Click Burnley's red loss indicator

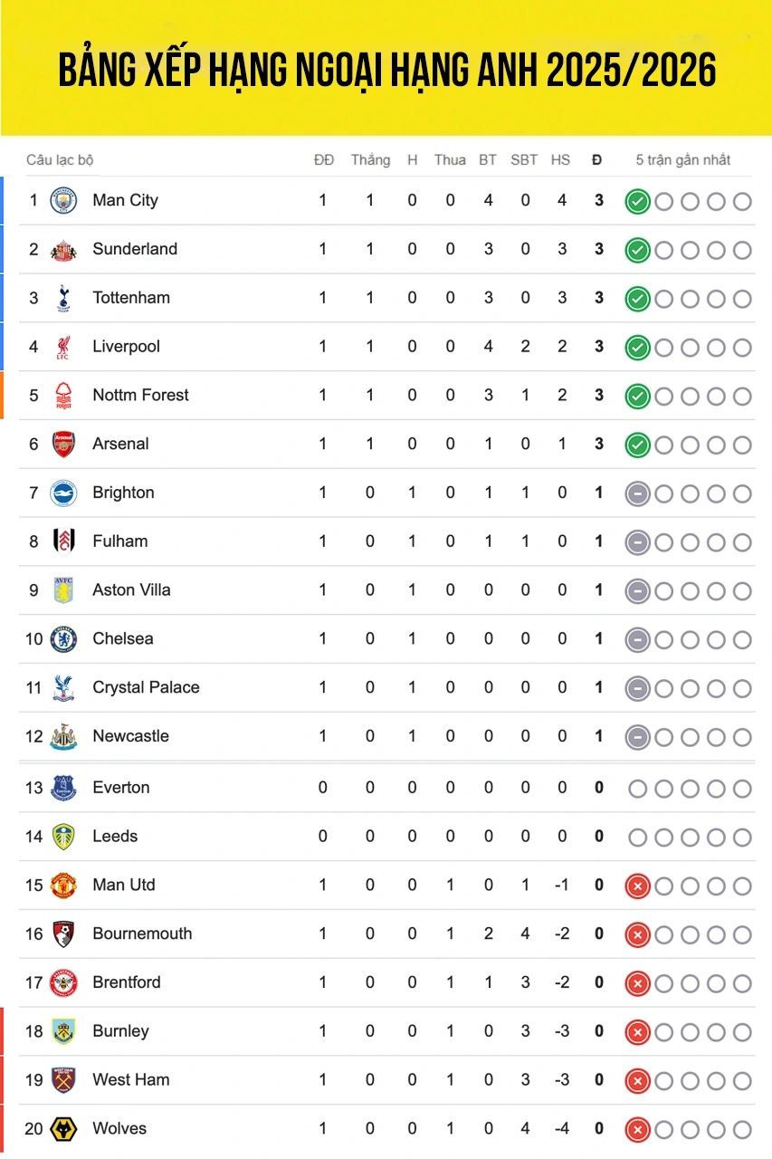[x=637, y=1031]
